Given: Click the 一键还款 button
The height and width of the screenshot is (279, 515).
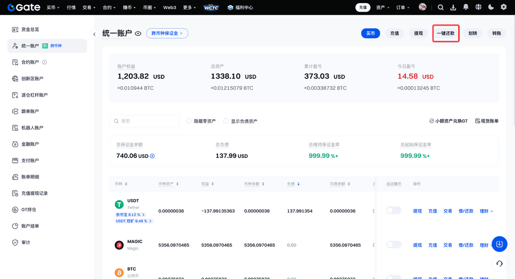Looking at the screenshot, I should coord(446,33).
